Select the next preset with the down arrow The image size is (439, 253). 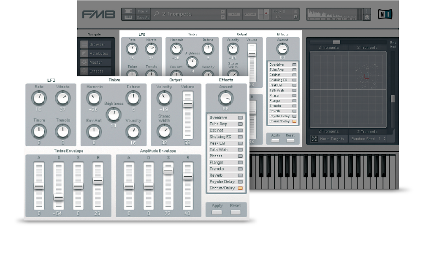tap(222, 17)
